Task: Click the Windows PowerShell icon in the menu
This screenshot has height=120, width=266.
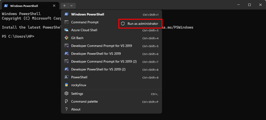Action: pyautogui.click(x=66, y=14)
